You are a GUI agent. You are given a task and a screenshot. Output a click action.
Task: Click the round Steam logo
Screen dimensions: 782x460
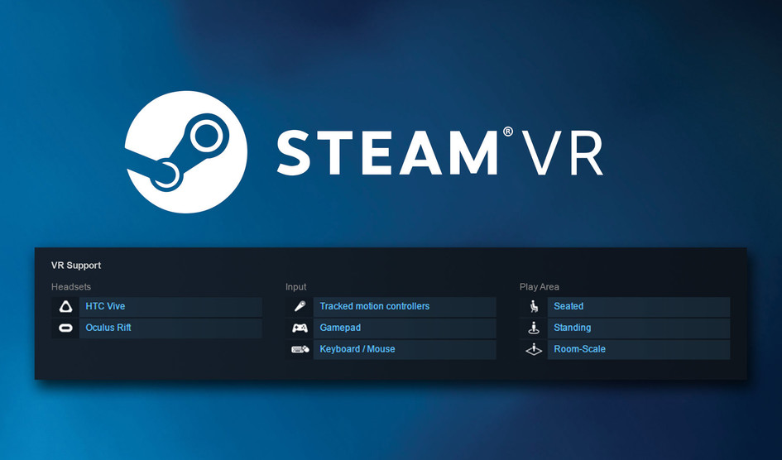point(185,152)
